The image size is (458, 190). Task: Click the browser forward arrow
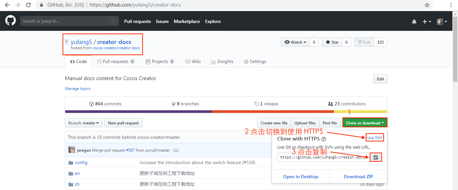[x=18, y=5]
